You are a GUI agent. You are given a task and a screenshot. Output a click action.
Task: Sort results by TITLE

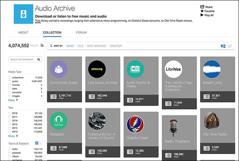click(x=80, y=46)
